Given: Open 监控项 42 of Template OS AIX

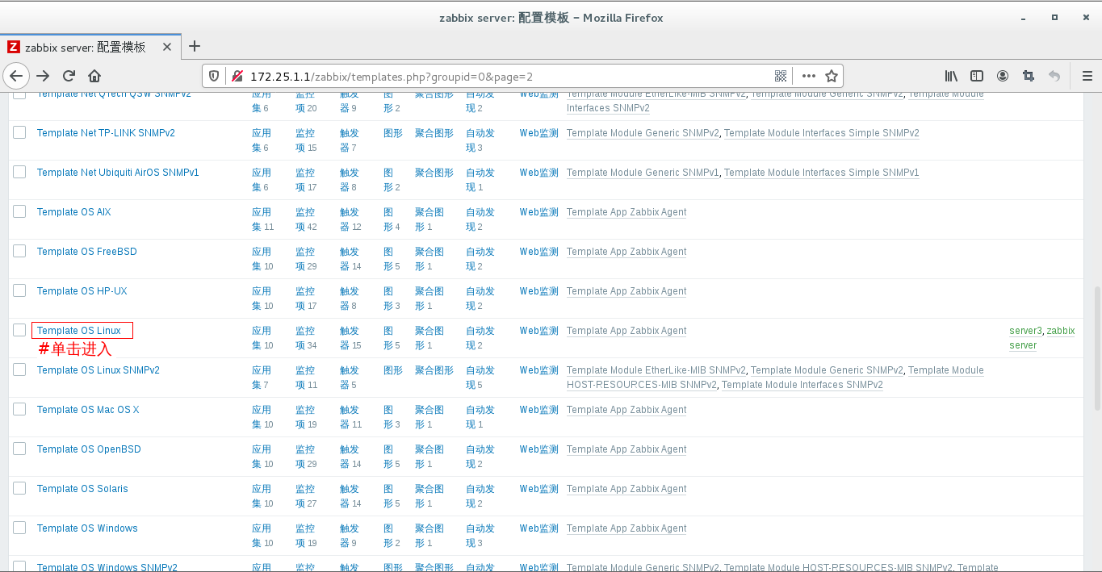Looking at the screenshot, I should click(306, 219).
